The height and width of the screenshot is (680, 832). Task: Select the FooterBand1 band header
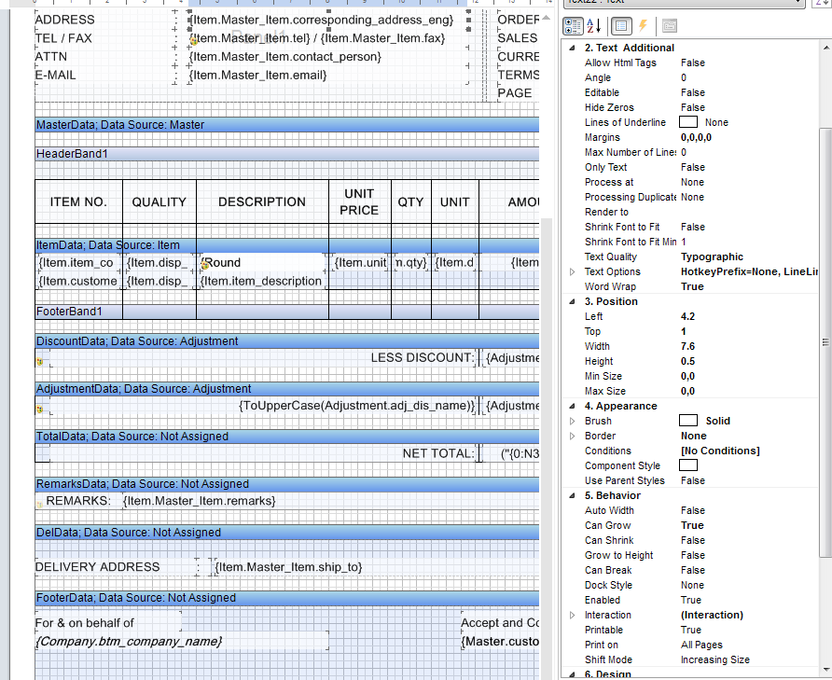(x=287, y=312)
